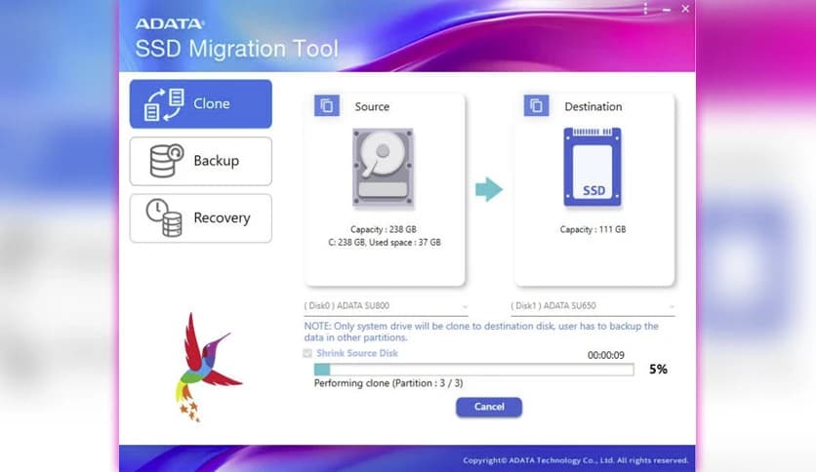Screen dimensions: 816x472
Task: Click the clone progress bar
Action: point(473,370)
